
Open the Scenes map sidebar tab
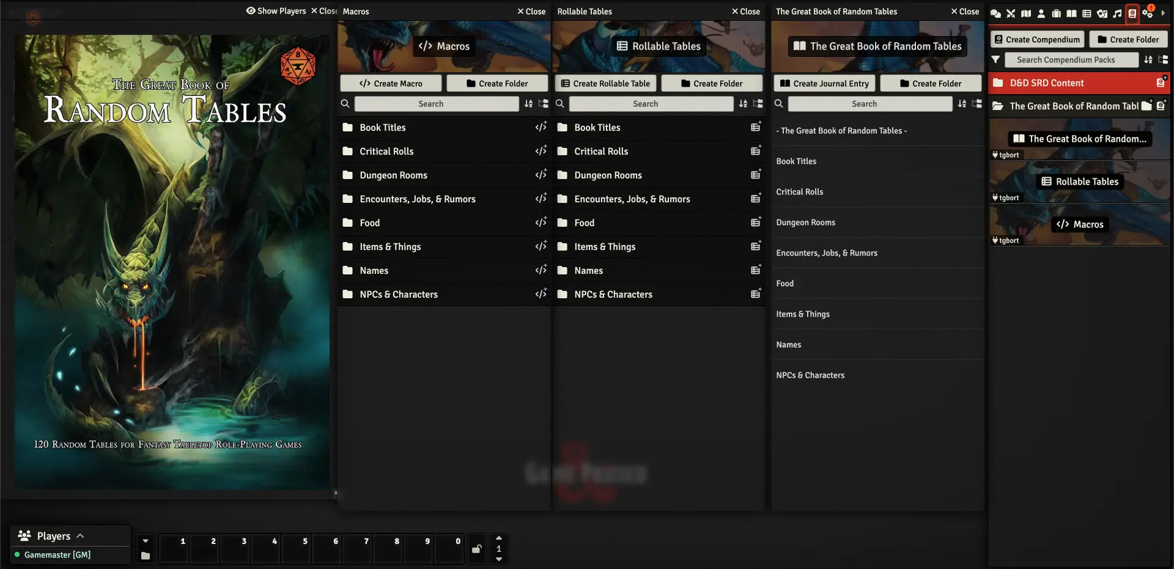click(x=1026, y=13)
